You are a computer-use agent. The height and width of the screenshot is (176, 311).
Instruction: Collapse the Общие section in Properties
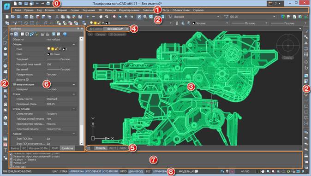74,44
